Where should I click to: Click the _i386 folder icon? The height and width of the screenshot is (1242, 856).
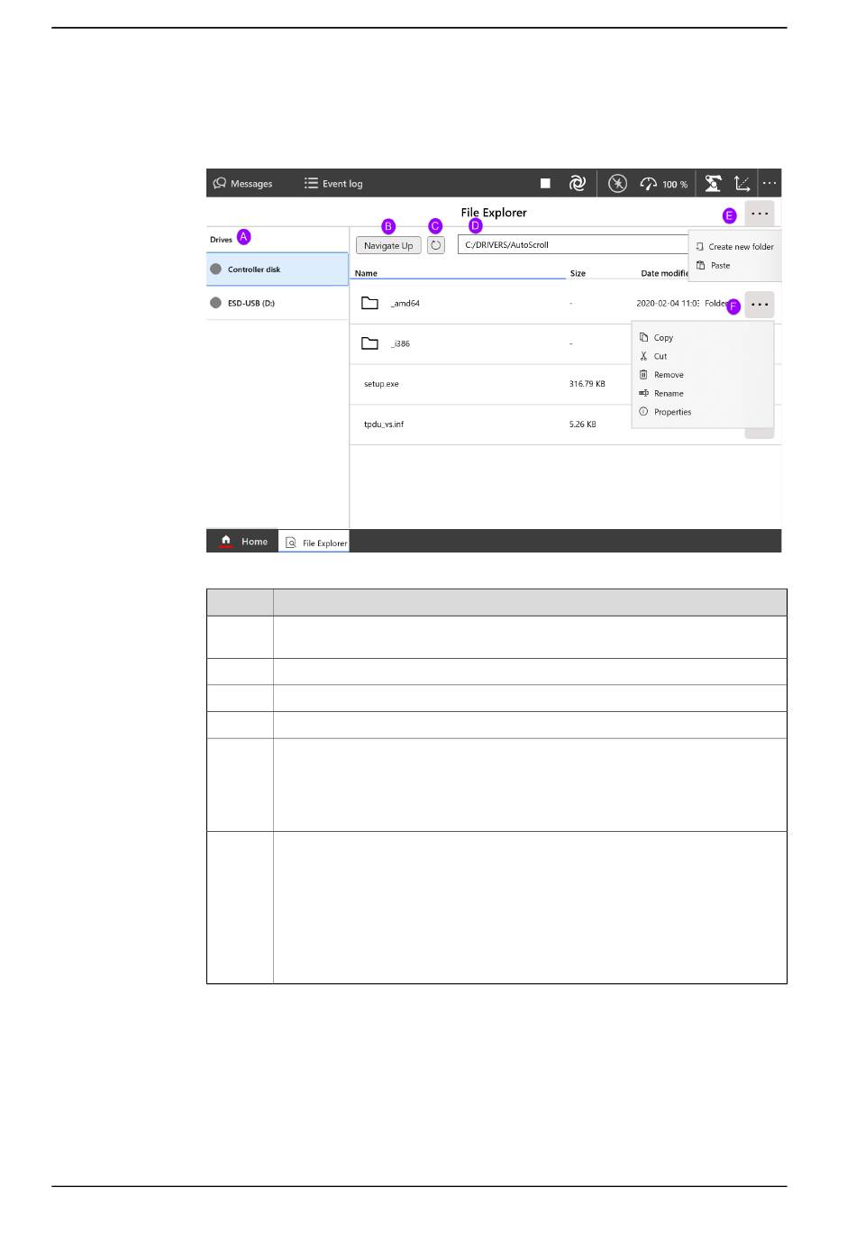pyautogui.click(x=369, y=343)
